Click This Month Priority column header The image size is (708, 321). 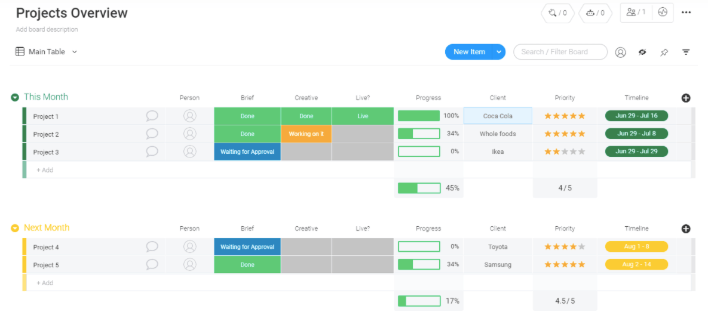pyautogui.click(x=565, y=98)
